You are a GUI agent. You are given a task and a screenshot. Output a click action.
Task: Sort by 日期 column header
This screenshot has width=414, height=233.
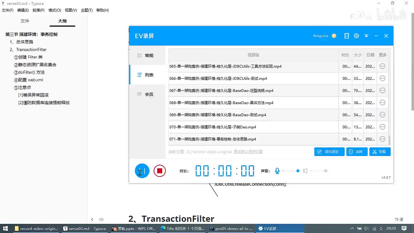[370, 55]
